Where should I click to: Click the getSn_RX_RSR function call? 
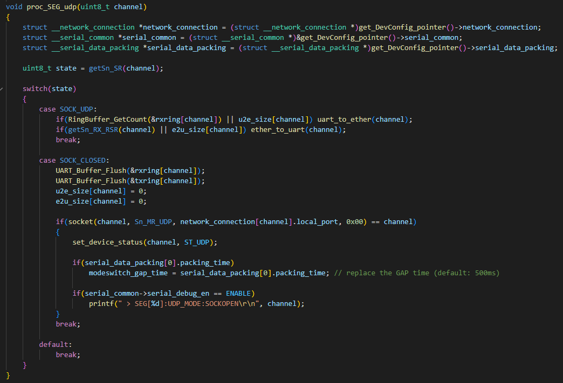[x=93, y=129]
